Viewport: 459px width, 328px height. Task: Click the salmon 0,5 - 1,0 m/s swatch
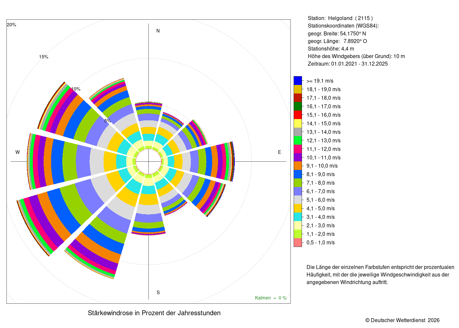[298, 242]
